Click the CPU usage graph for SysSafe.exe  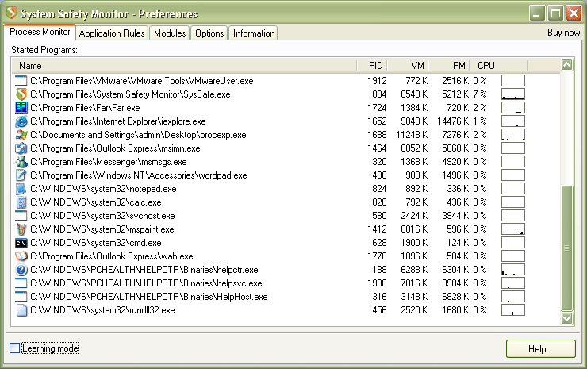point(513,94)
